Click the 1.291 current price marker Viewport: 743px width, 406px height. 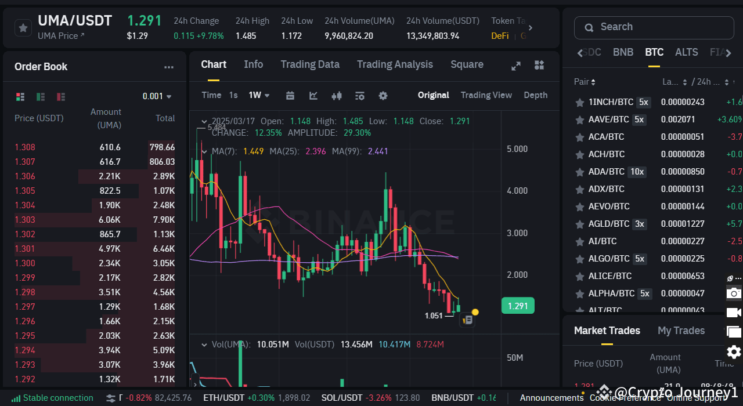pos(517,305)
